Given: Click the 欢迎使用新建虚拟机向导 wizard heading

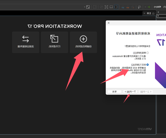Looking at the screenshot, I should [133, 33].
